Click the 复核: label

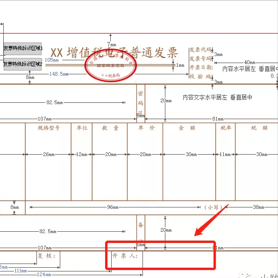point(47,256)
